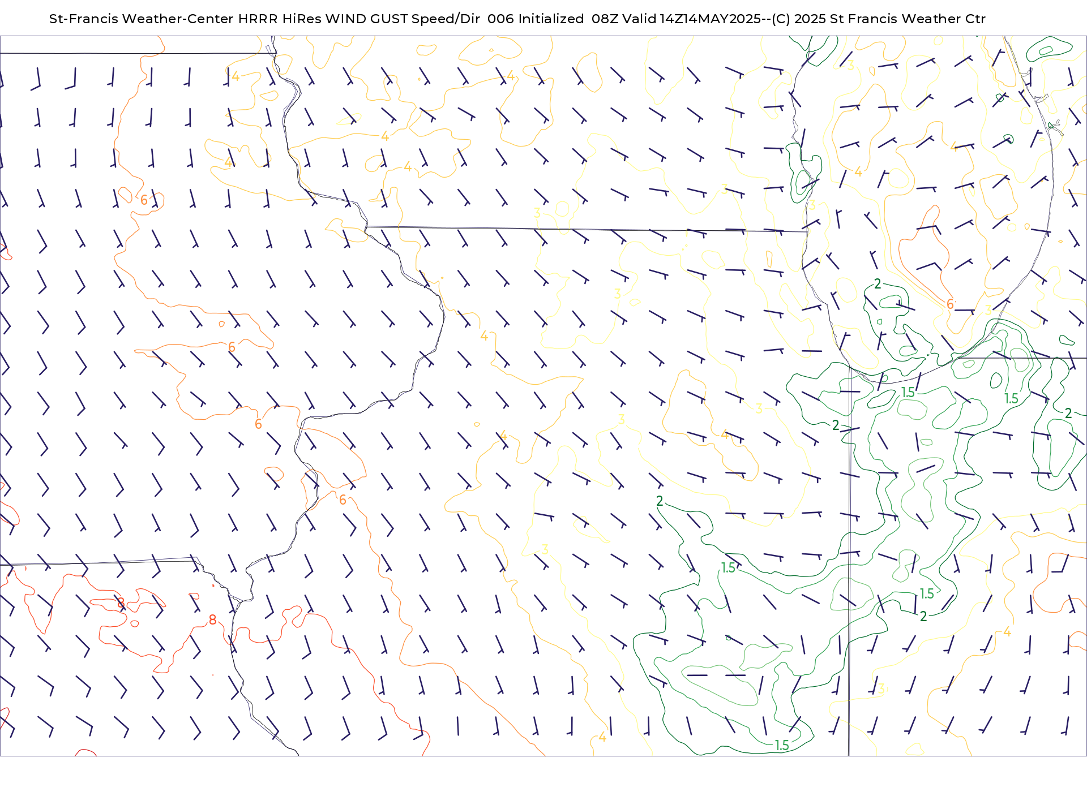Image resolution: width=1087 pixels, height=792 pixels.
Task: Select 'HRRR HiRes WIND GUST Speed/Dir' heading text
Action: [359, 19]
